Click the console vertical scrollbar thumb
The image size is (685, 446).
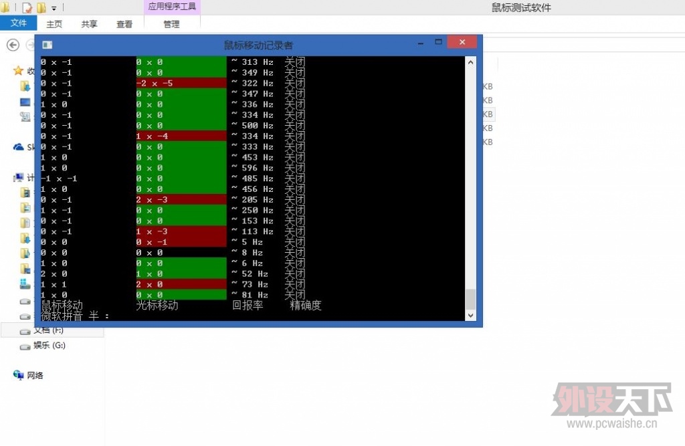click(470, 299)
